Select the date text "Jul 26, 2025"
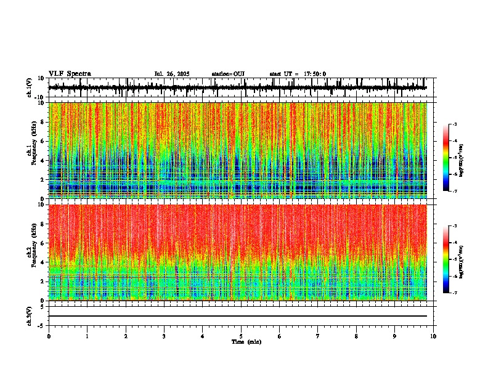 (172, 74)
